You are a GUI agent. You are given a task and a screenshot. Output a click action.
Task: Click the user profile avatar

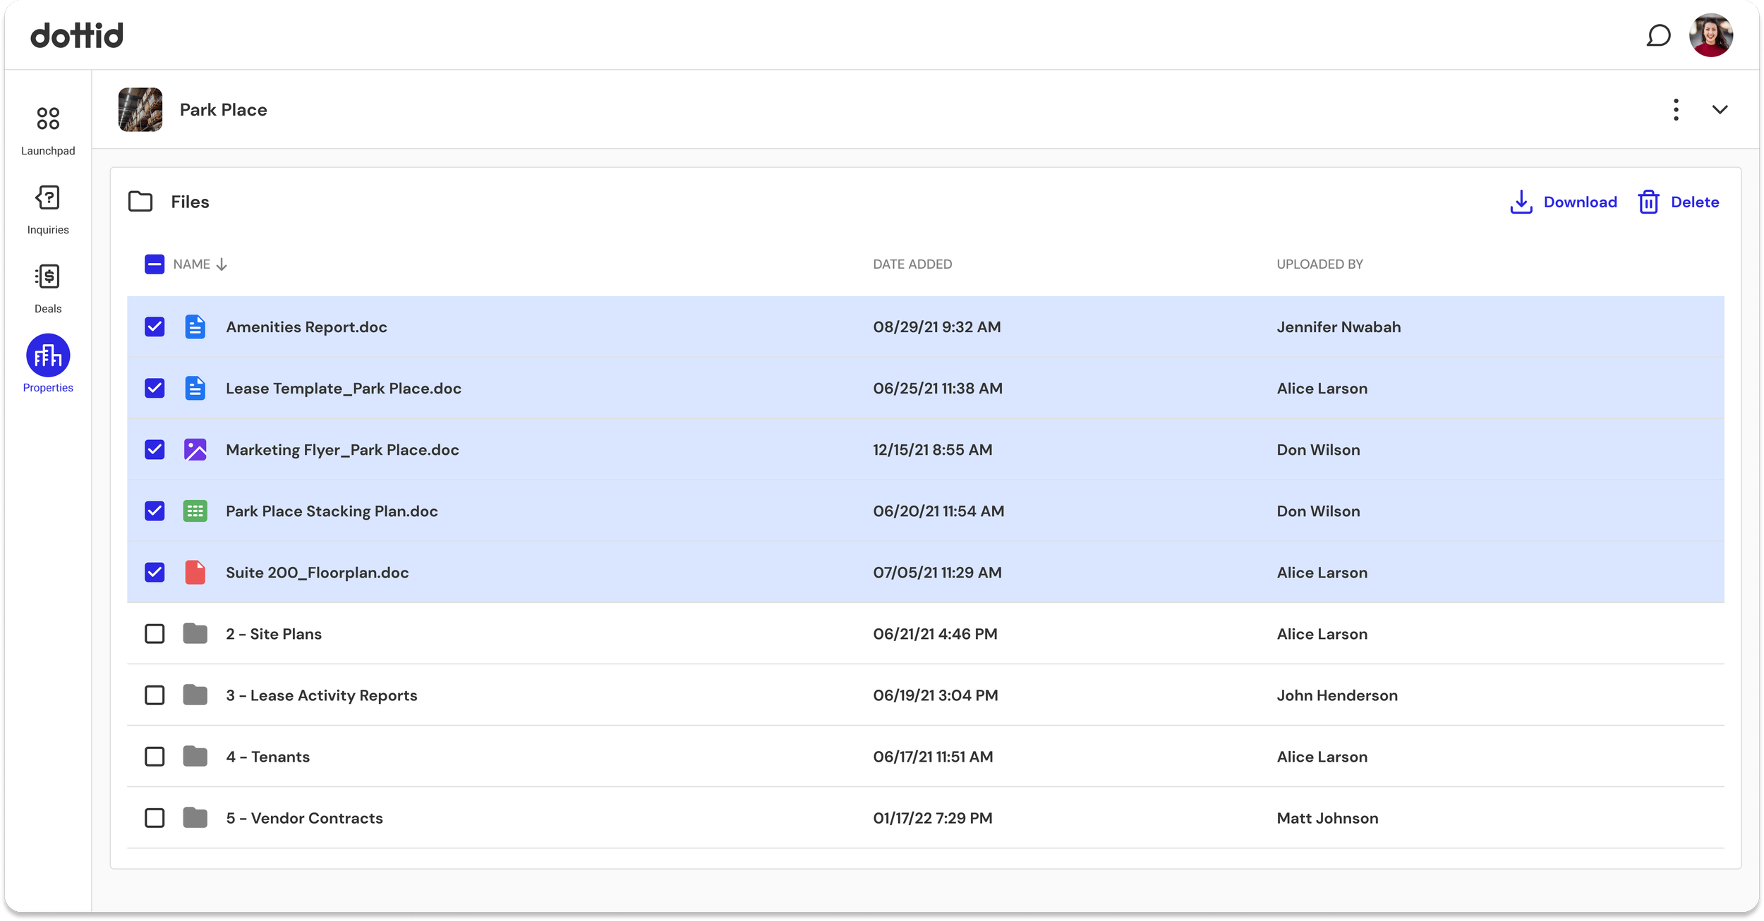coord(1710,35)
